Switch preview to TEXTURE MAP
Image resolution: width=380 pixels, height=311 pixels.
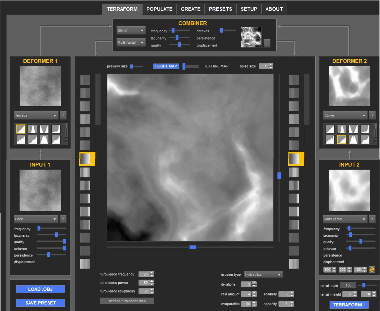216,66
